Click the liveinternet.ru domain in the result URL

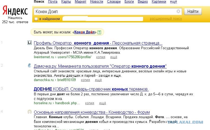coord(44,57)
